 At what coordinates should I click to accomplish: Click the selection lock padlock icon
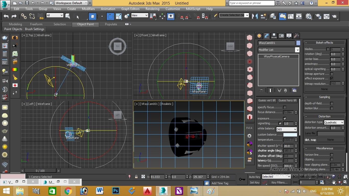pos(136,177)
